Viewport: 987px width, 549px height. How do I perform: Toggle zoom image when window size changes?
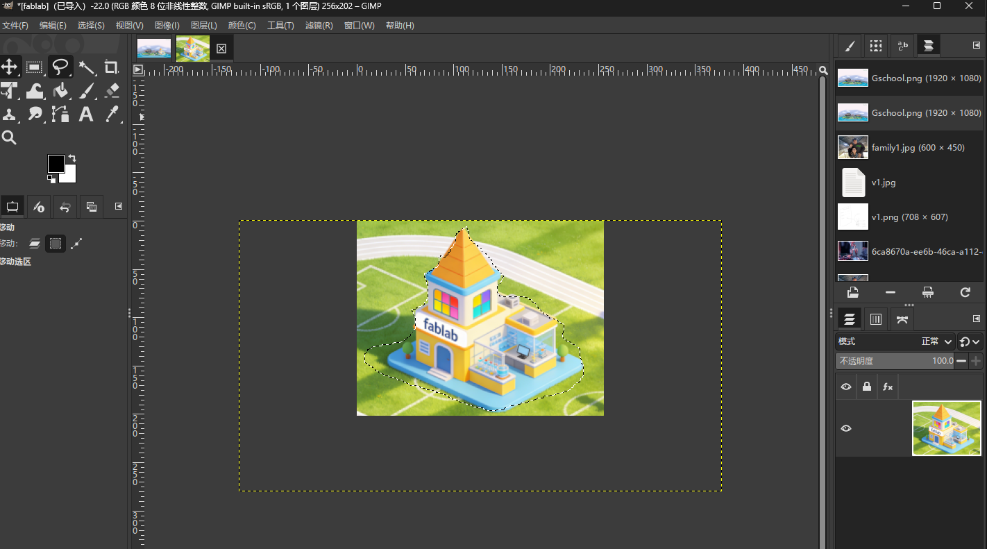823,70
